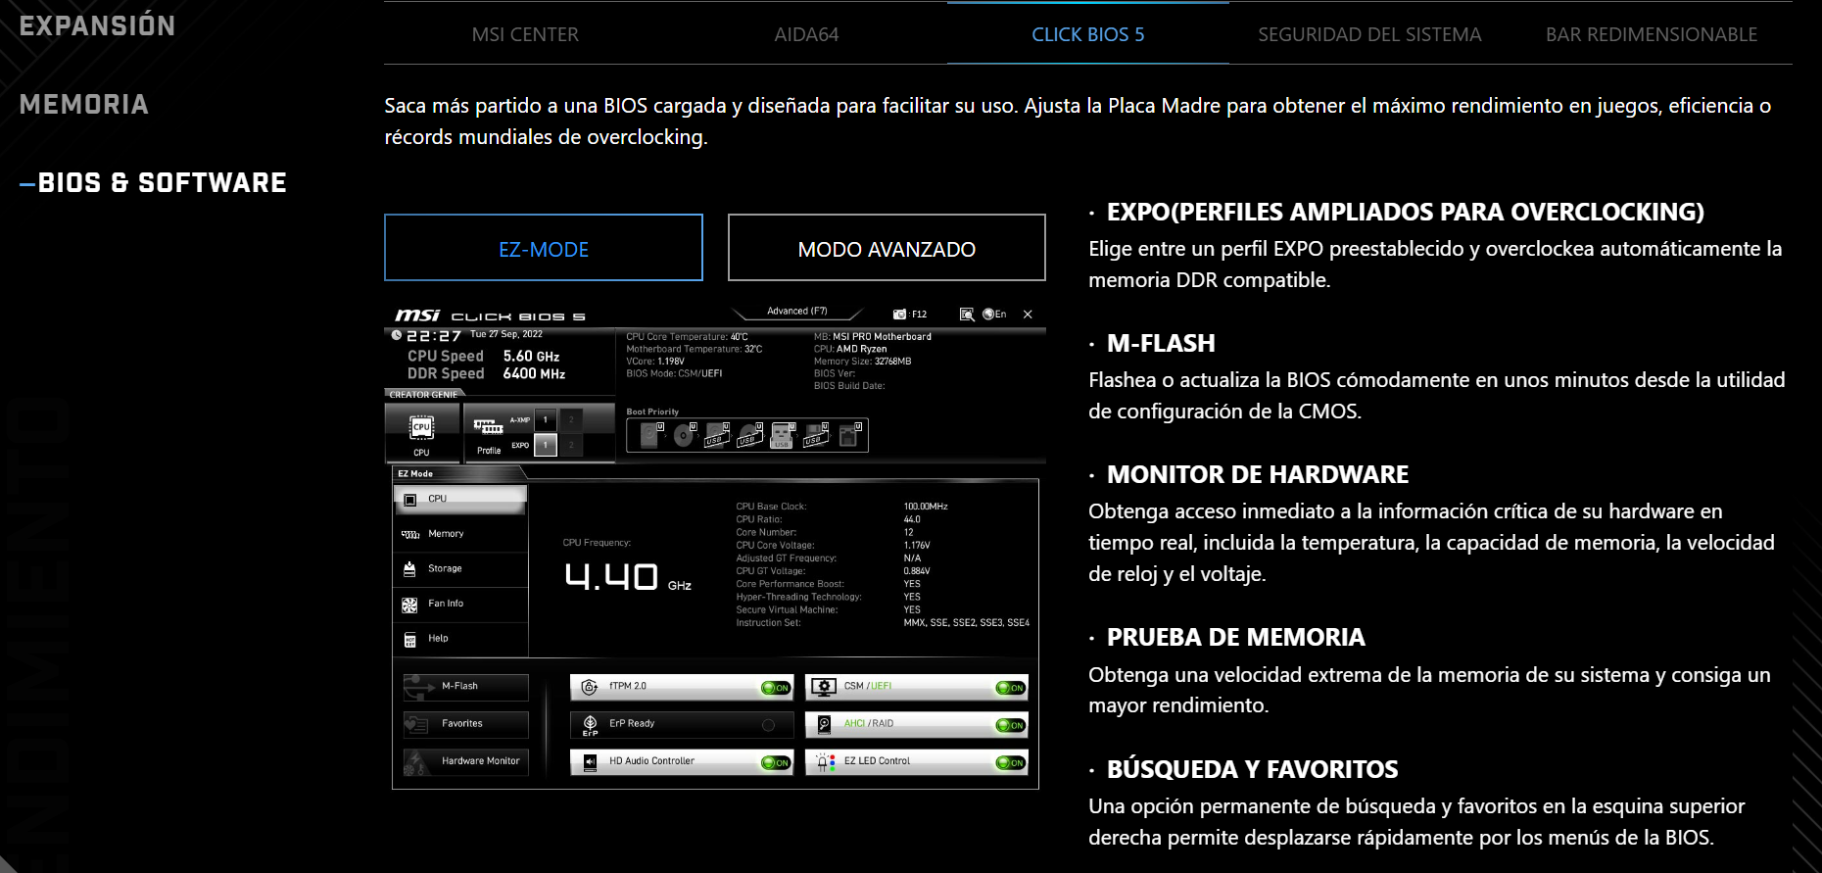Open the BIOS search magnifier icon
The width and height of the screenshot is (1822, 873).
(x=966, y=315)
